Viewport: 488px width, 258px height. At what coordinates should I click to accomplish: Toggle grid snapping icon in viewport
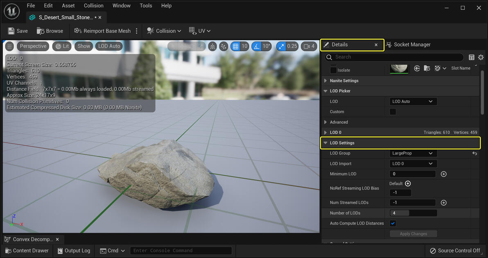235,46
